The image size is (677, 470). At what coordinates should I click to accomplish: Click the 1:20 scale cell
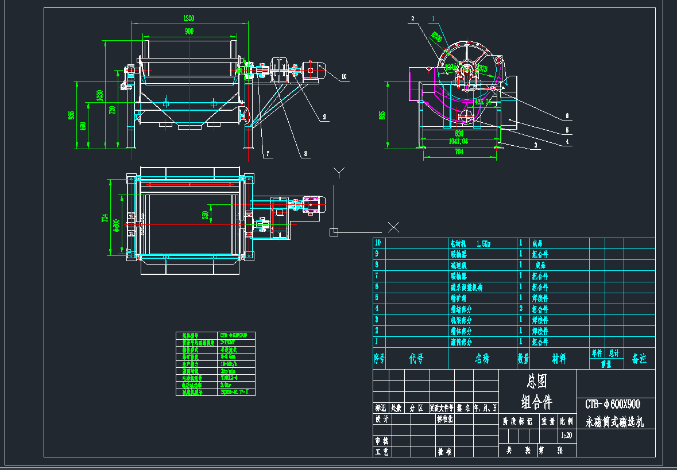coord(566,436)
